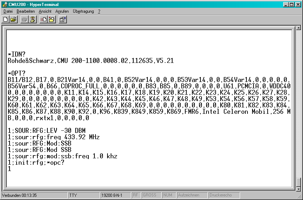Click the RF status bar indicator
The image size is (303, 200).
[x=136, y=195]
